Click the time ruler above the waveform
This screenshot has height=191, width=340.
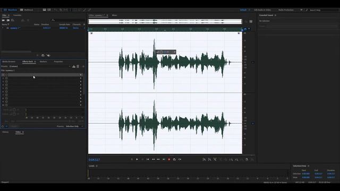point(165,29)
